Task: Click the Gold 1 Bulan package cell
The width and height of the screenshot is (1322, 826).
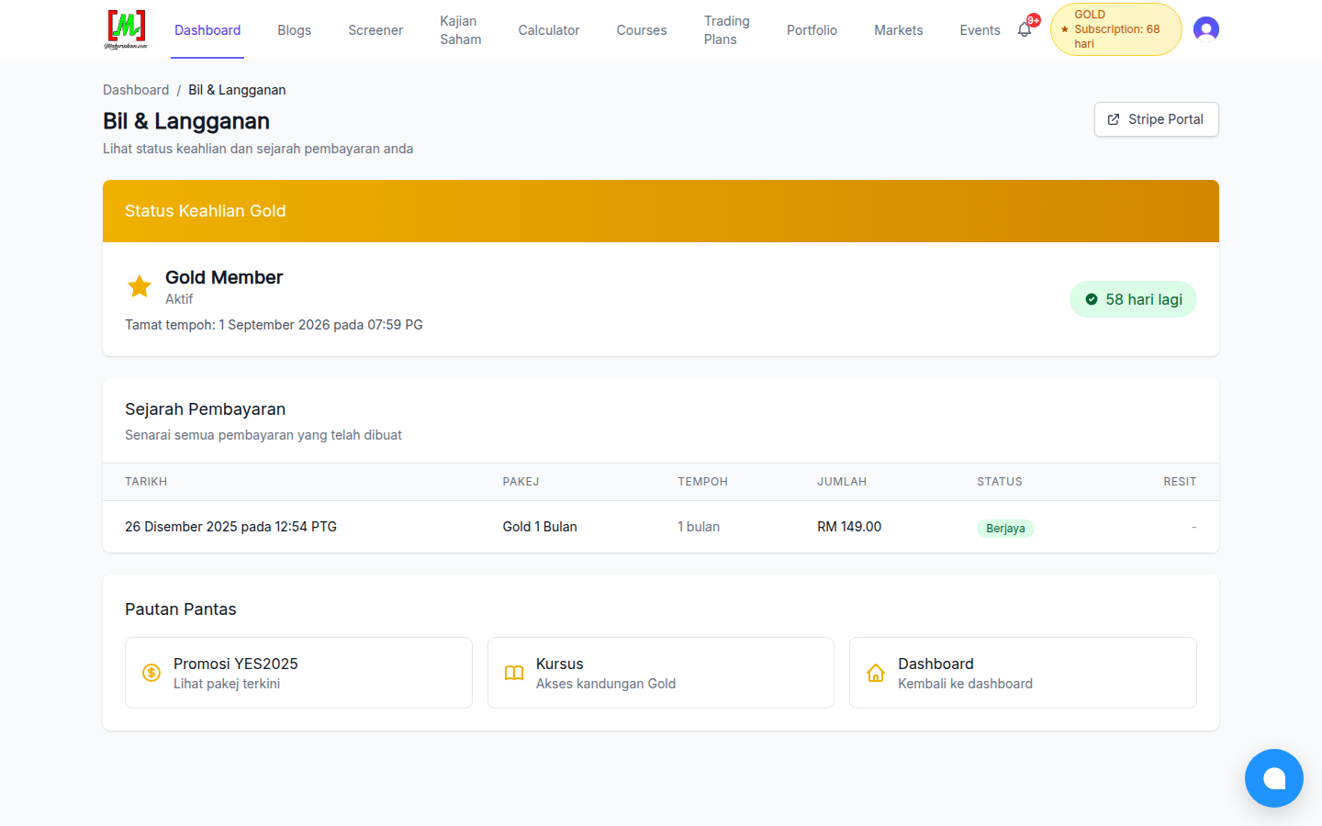Action: point(540,527)
